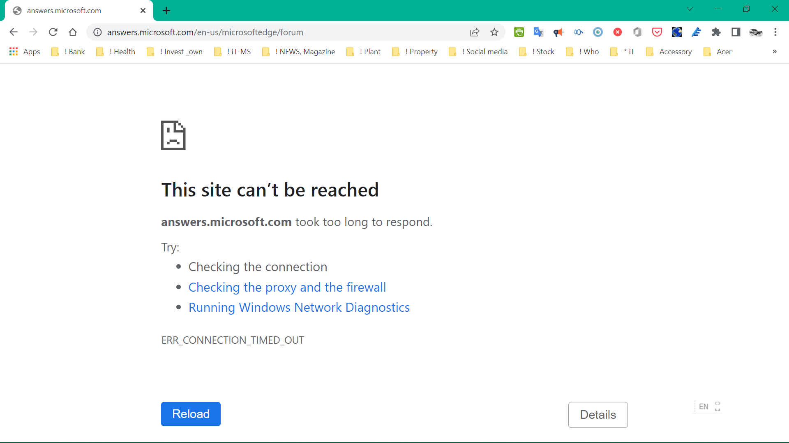Open Chrome's three-dot menu

click(x=775, y=32)
